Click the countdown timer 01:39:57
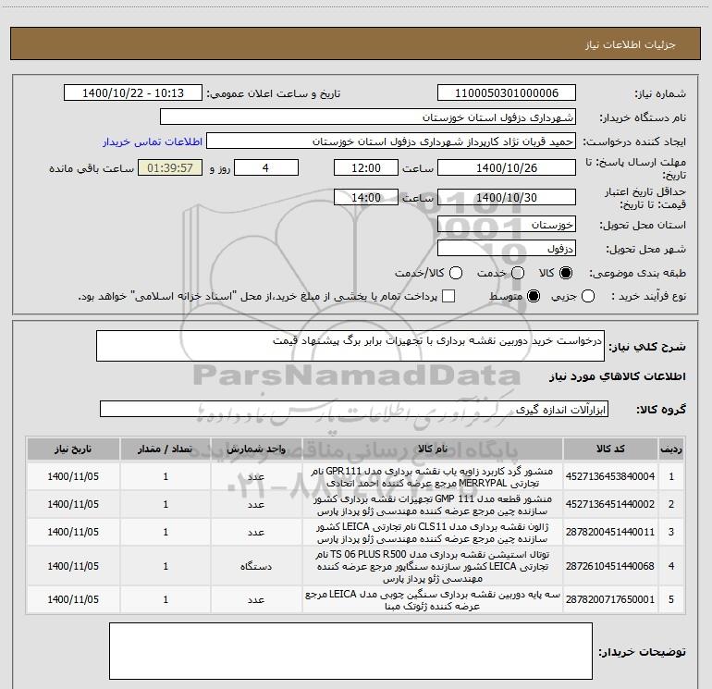The image size is (712, 689). (x=170, y=167)
